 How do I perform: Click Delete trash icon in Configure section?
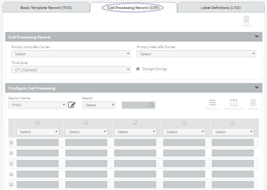pos(253,103)
